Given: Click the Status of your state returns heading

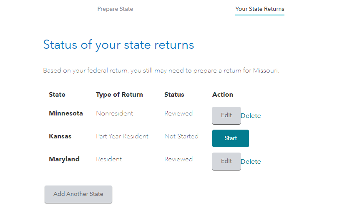Looking at the screenshot, I should point(118,45).
